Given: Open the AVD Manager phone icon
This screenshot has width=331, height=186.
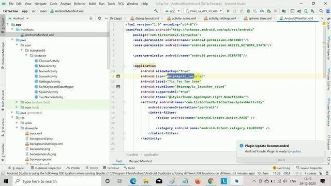Looking at the screenshot, I should pos(306,11).
